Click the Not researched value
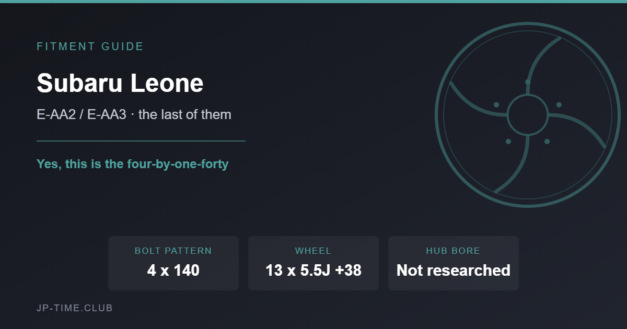Image resolution: width=627 pixels, height=329 pixels. point(454,271)
